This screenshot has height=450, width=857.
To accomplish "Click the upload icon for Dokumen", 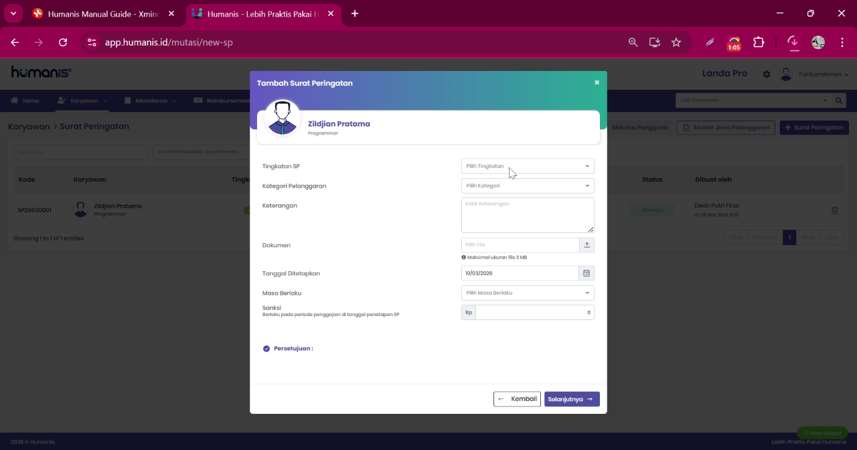I will 587,245.
